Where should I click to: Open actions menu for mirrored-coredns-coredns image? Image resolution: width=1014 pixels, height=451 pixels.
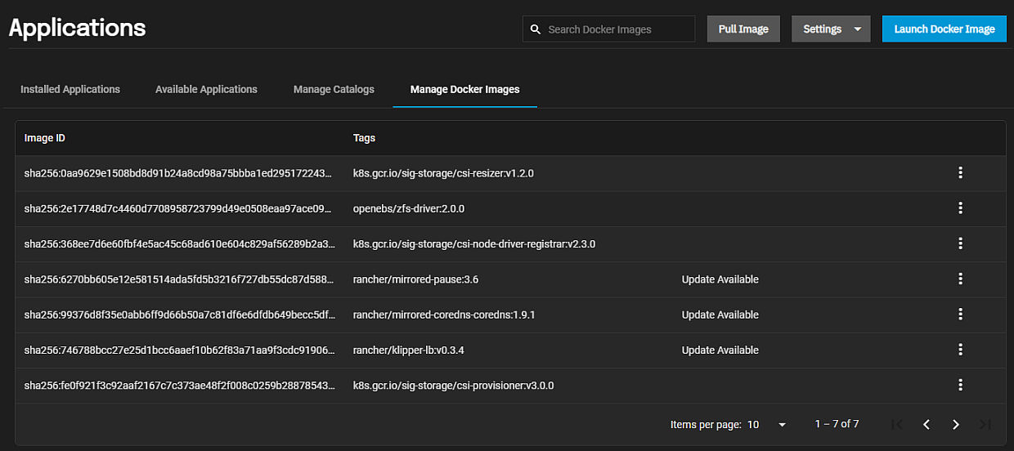(x=960, y=315)
